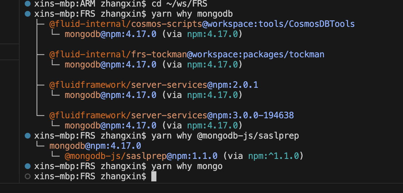Click mongodb@npm:4.17.0 under cosmos-scripts
Image resolution: width=403 pixels, height=193 pixels.
pyautogui.click(x=110, y=34)
